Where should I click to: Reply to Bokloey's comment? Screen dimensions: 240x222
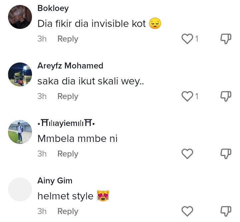click(x=68, y=39)
